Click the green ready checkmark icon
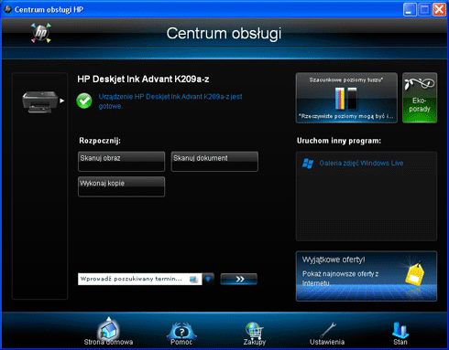Screen dimensions: 449x350 coord(84,101)
